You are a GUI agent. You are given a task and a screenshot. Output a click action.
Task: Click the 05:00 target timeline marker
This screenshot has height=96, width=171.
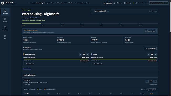pos(142,94)
